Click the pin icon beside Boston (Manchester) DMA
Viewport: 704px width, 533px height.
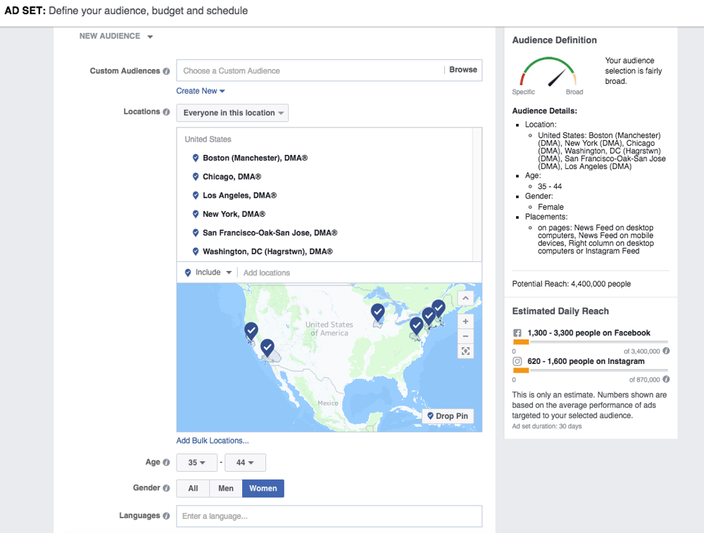pyautogui.click(x=196, y=158)
